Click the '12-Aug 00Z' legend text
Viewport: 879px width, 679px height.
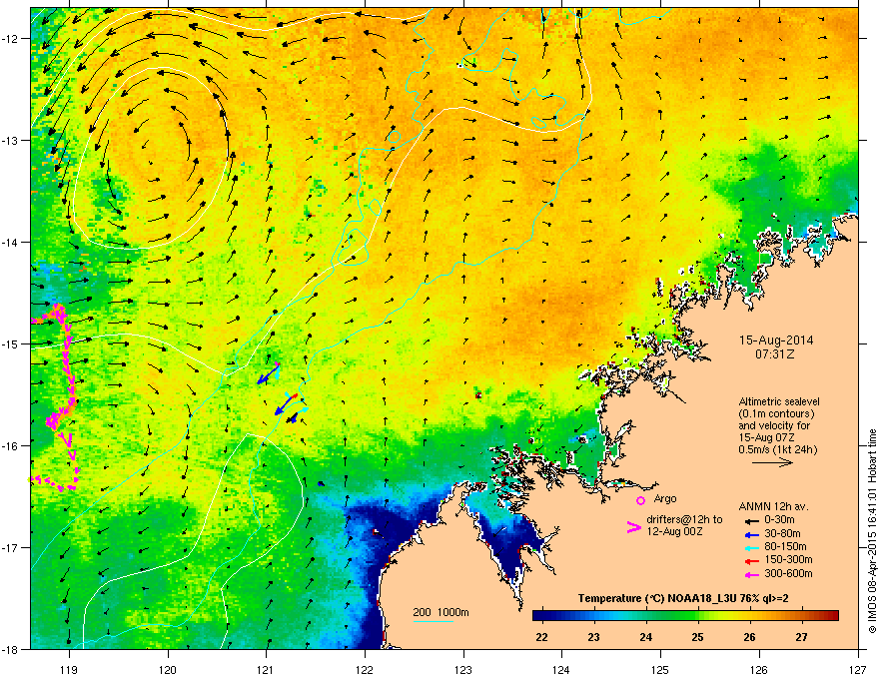click(x=674, y=531)
